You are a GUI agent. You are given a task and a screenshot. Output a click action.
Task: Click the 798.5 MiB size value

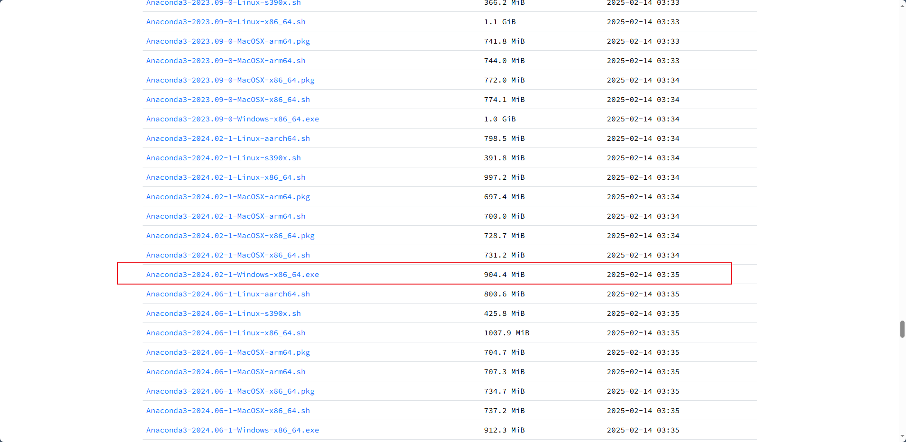pos(504,138)
